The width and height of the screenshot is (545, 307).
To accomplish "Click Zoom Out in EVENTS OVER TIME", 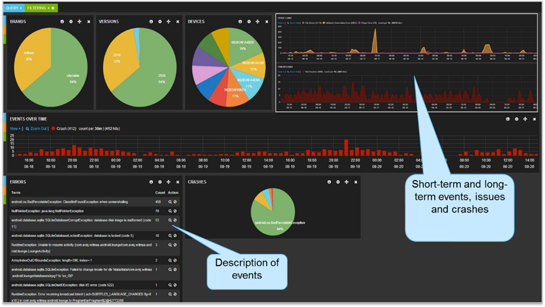I will [36, 129].
